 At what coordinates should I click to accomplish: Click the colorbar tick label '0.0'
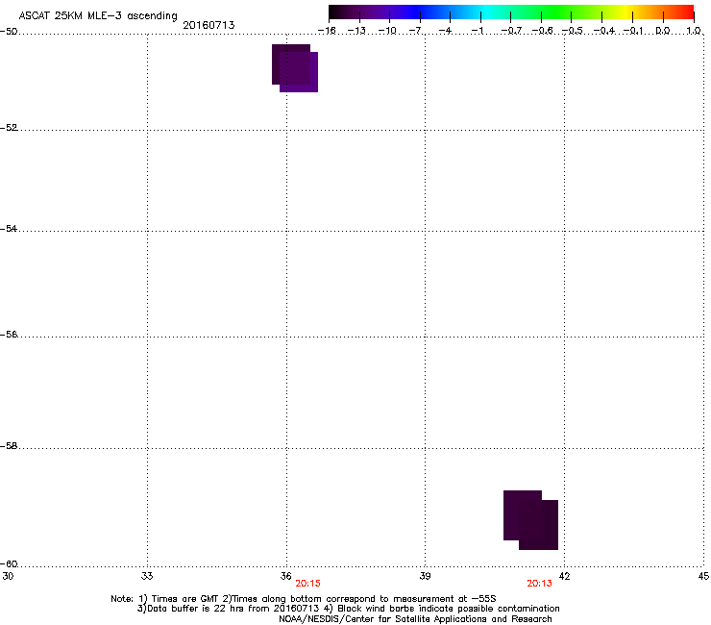coord(663,31)
